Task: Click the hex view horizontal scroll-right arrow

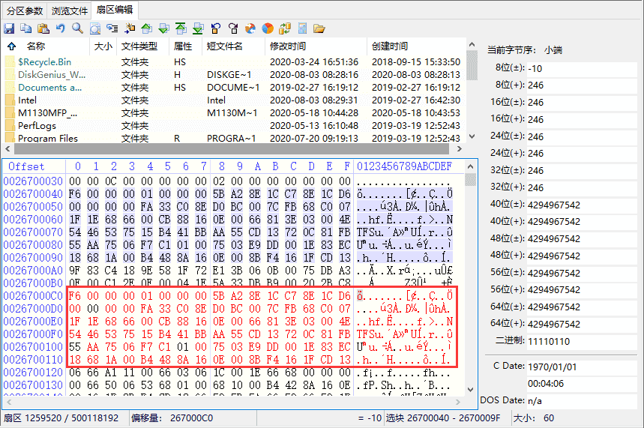Action: [x=458, y=402]
